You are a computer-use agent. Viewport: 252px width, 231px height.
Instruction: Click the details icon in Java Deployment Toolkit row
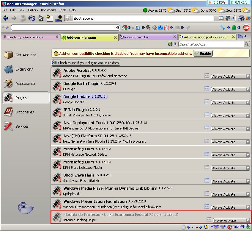(x=207, y=128)
